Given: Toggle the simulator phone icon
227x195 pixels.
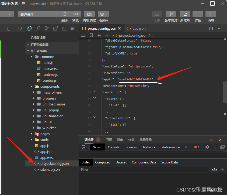Looking at the screenshot, I should [x=9, y=29].
